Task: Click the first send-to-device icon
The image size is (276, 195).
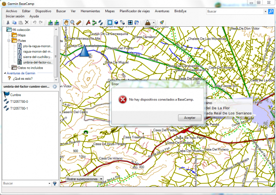Action: [x=51, y=23]
